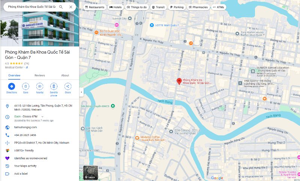The width and height of the screenshot is (300, 181).
Task: Show Parking chip
Action: [x=177, y=7]
